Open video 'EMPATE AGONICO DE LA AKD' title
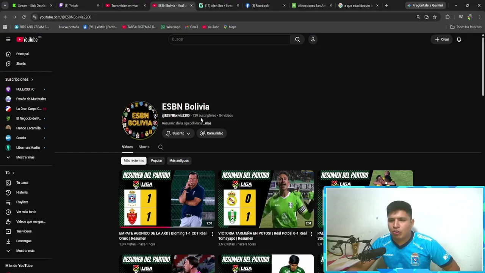This screenshot has height=273, width=485. pos(163,236)
